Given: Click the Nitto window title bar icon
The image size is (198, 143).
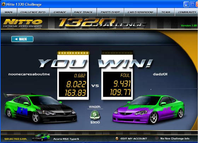Looking at the screenshot, I should click(3, 4).
